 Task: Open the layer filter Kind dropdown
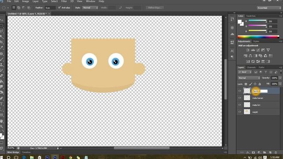[245, 72]
